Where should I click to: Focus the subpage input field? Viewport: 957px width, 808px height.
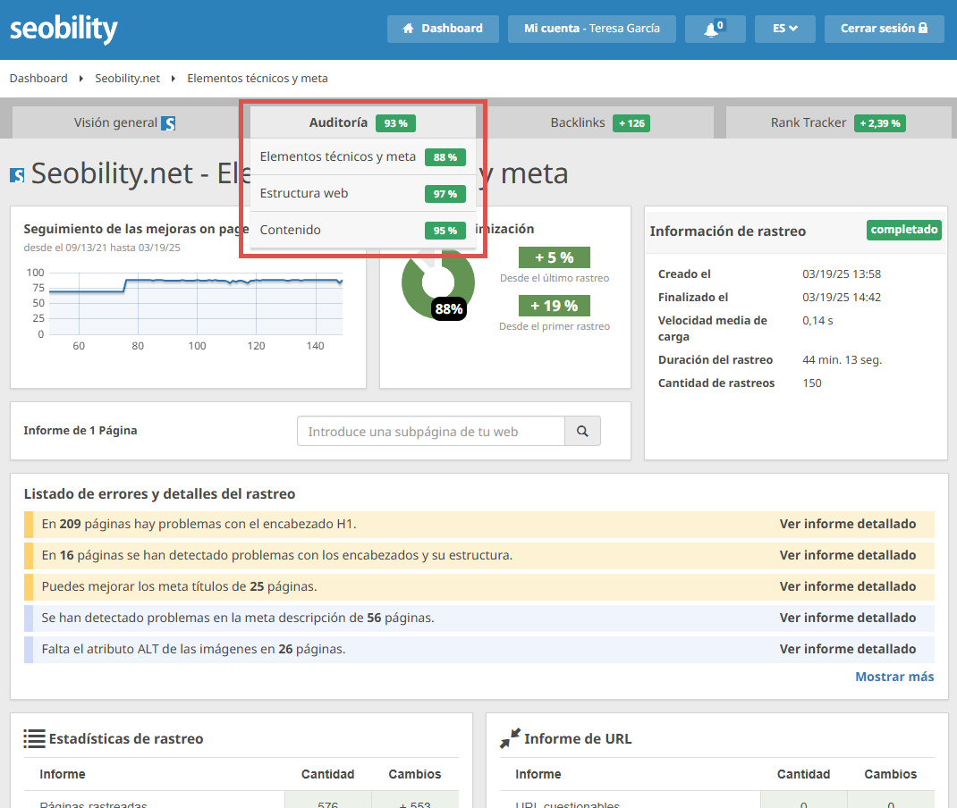[x=431, y=431]
